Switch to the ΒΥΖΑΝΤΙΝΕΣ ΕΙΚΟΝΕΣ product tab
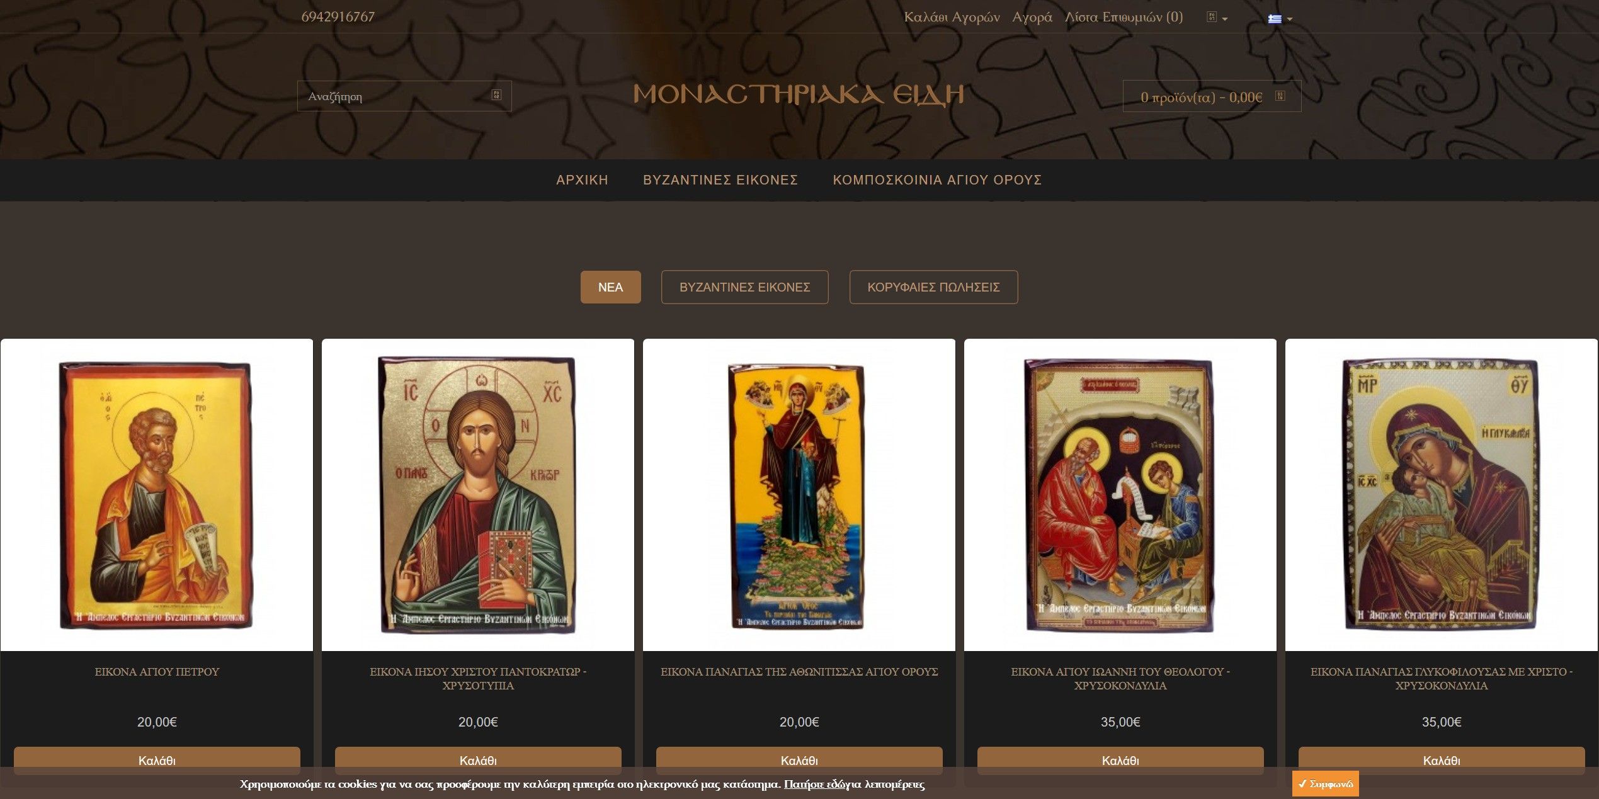 744,287
